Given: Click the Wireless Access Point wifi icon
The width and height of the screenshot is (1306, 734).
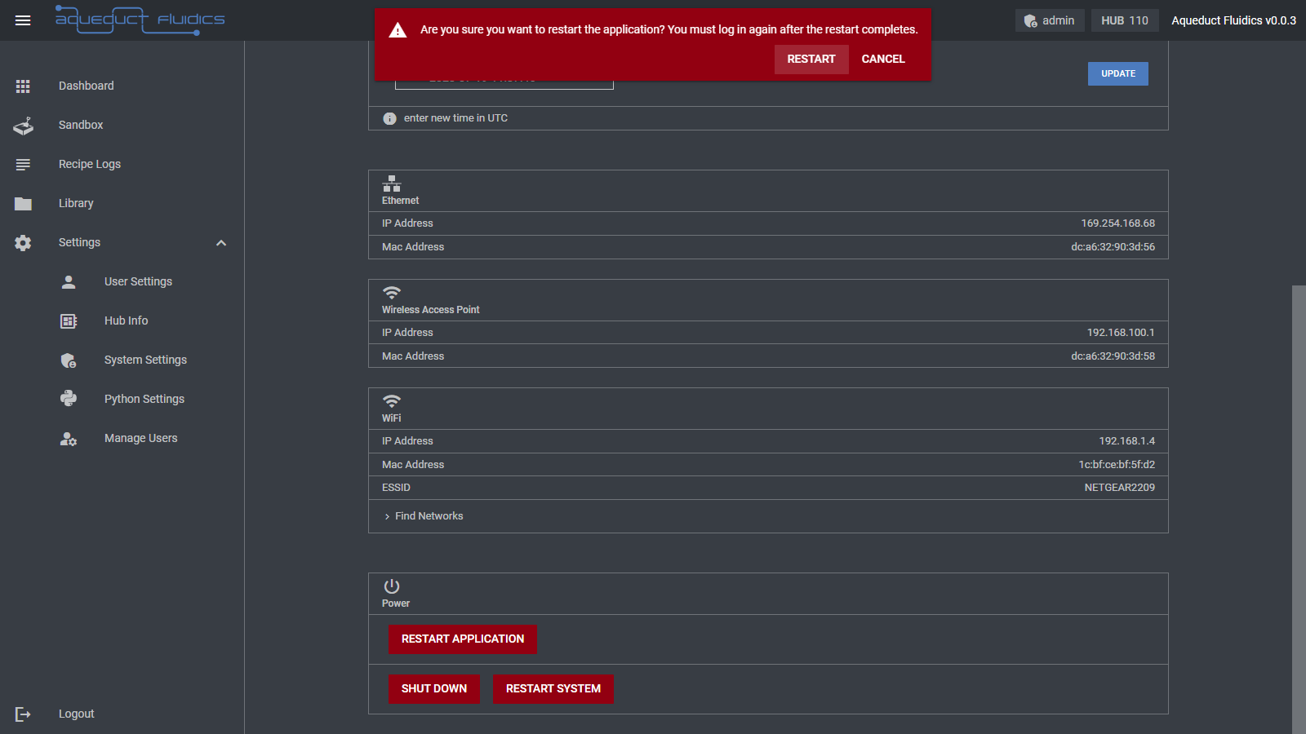Looking at the screenshot, I should (392, 292).
